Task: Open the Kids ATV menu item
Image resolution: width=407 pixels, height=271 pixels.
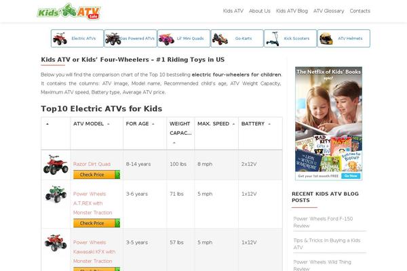Action: (233, 11)
